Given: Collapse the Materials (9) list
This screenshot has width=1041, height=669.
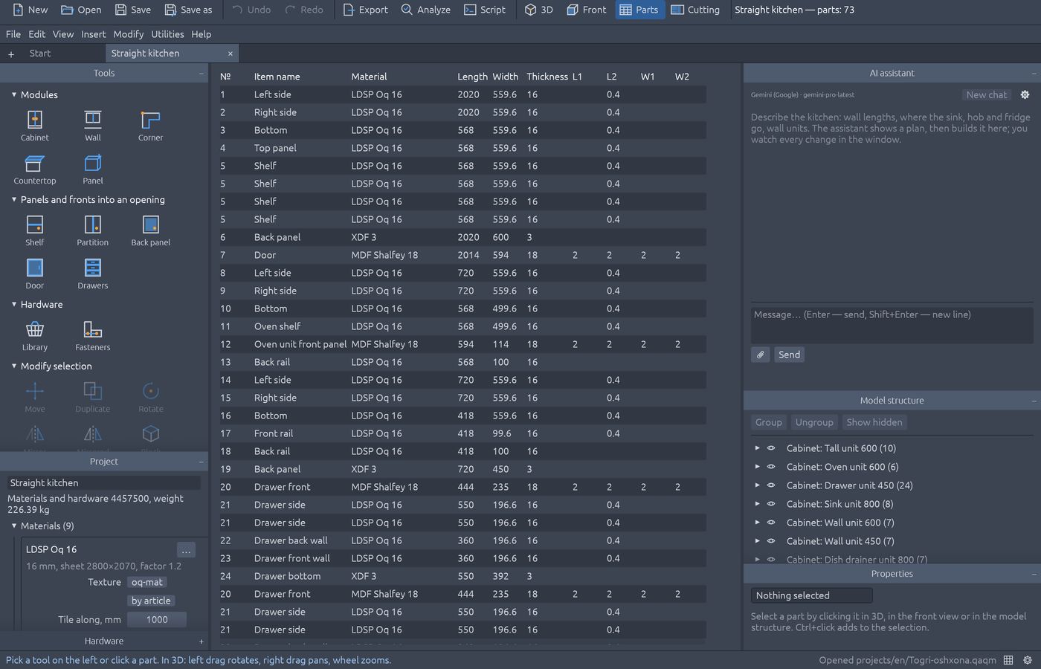Looking at the screenshot, I should pyautogui.click(x=13, y=526).
